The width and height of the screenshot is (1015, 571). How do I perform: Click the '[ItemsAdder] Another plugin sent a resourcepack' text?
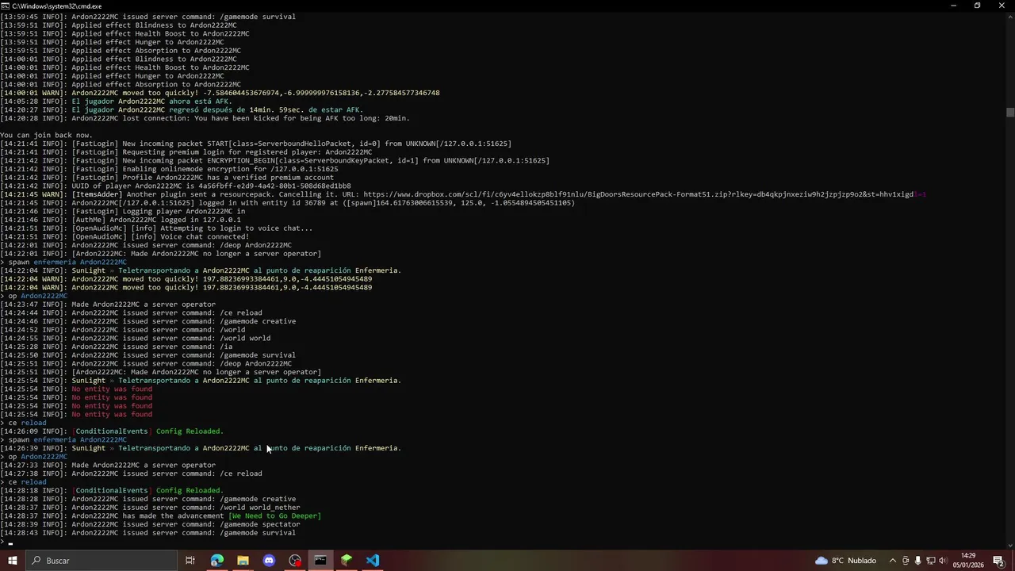click(x=215, y=194)
